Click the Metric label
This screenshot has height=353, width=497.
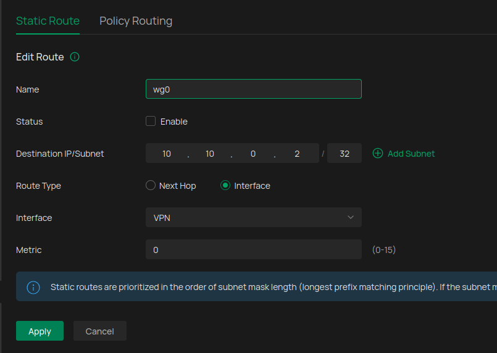pos(29,250)
